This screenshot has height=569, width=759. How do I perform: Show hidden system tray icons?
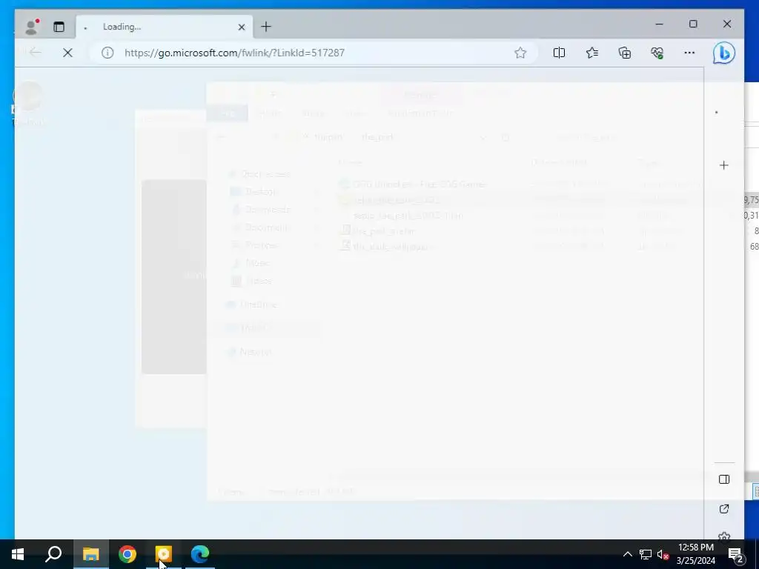[x=627, y=554]
